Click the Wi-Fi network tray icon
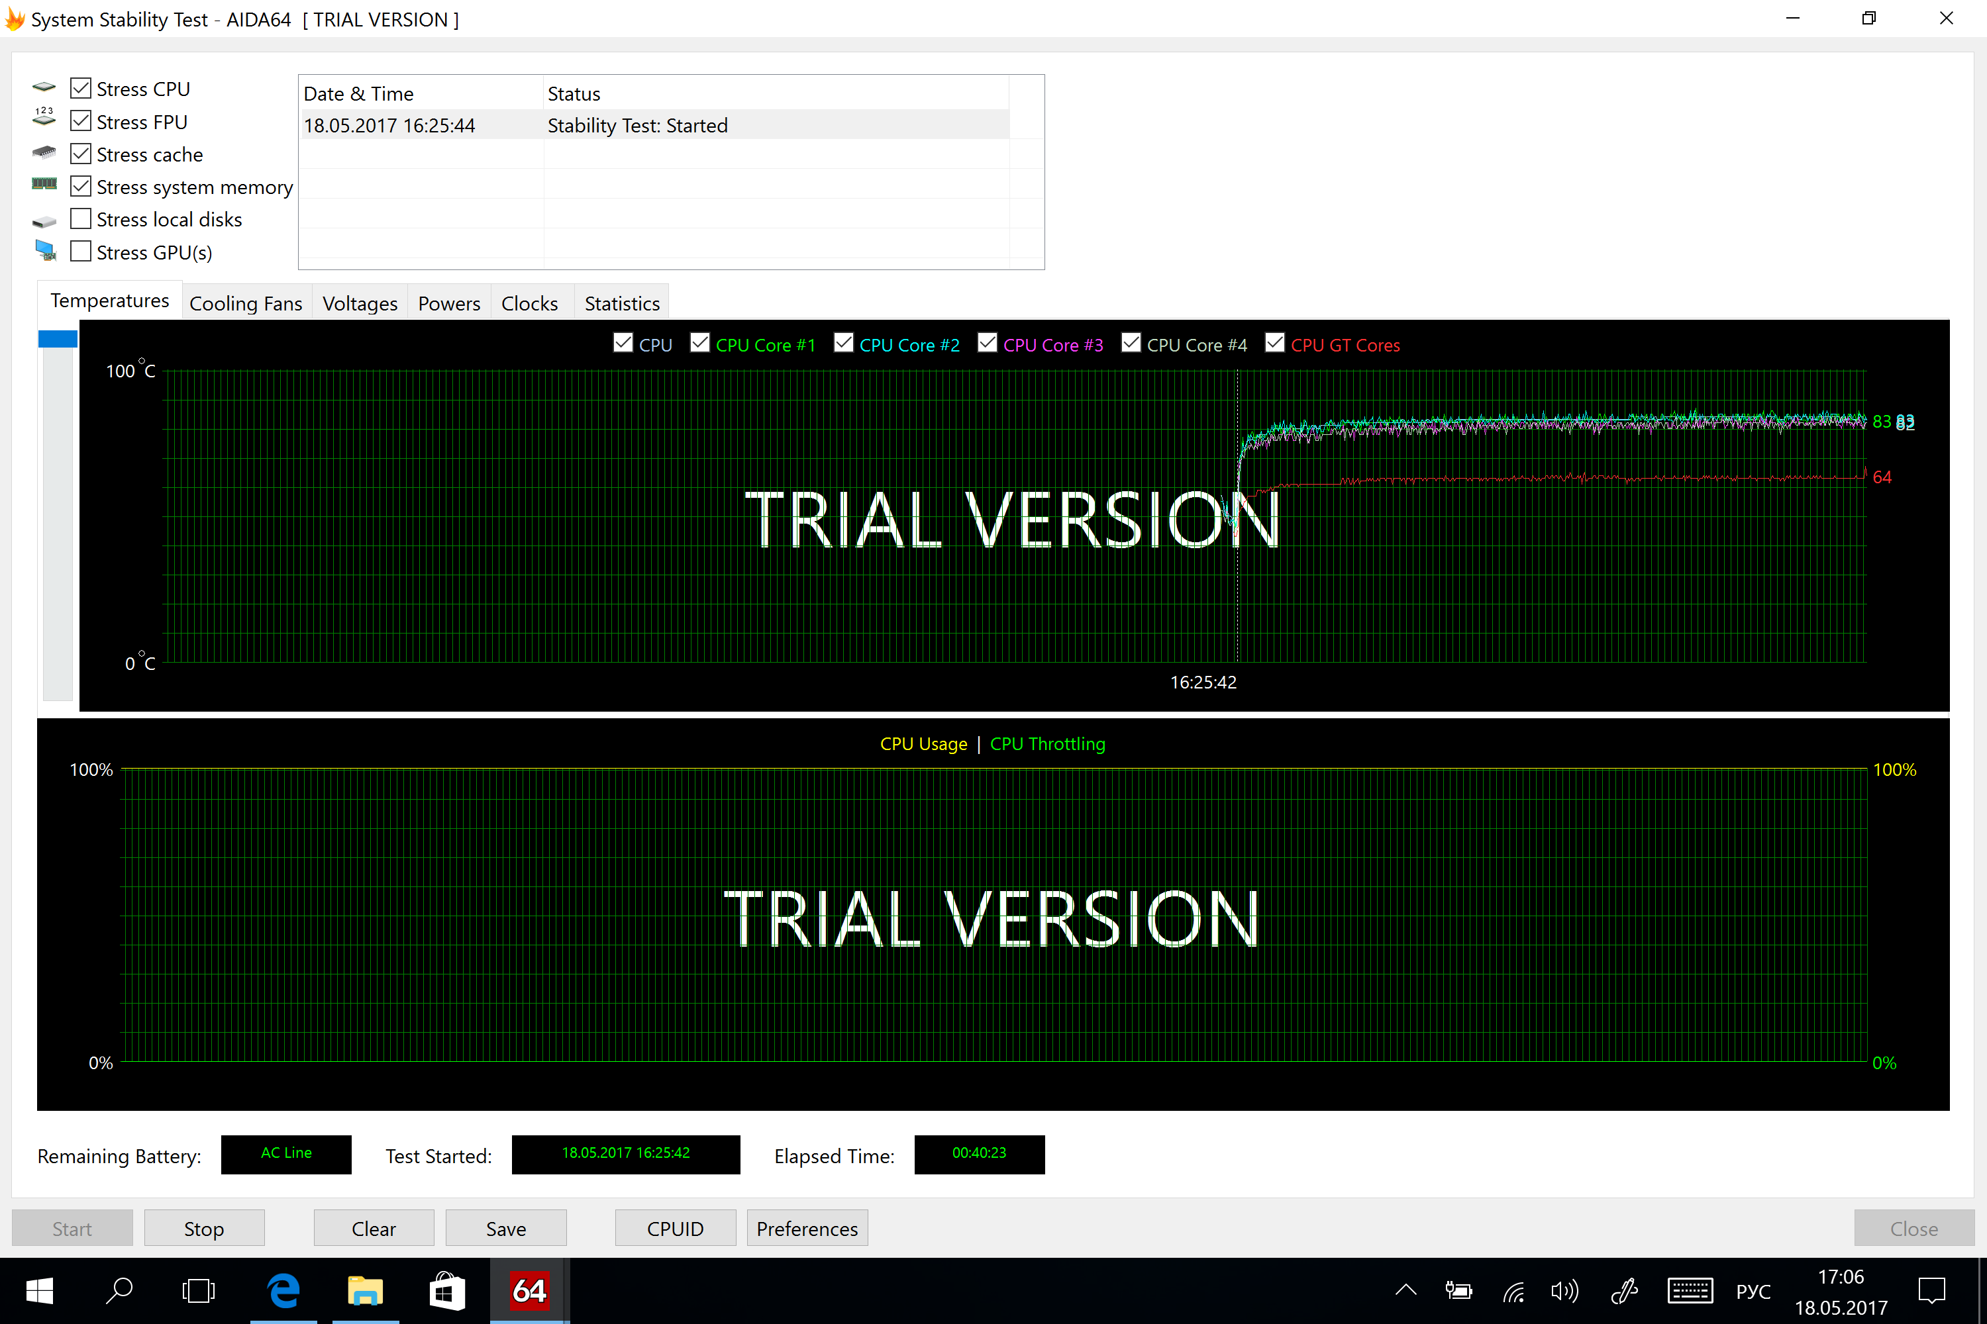 (1513, 1291)
